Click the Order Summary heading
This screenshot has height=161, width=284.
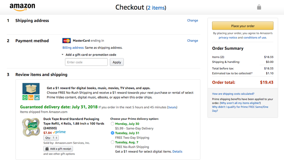[228, 48]
